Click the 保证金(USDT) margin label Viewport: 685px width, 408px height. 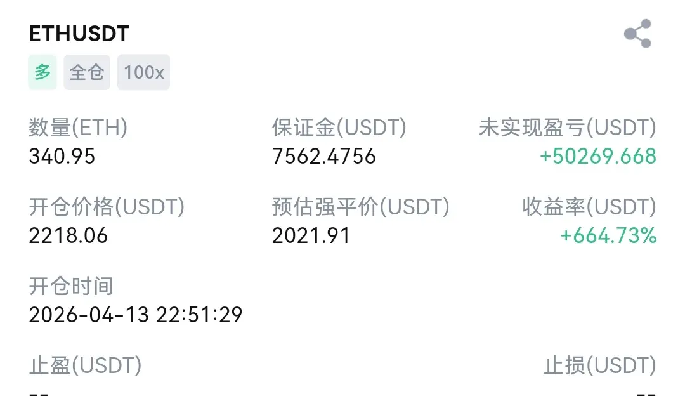click(x=339, y=128)
